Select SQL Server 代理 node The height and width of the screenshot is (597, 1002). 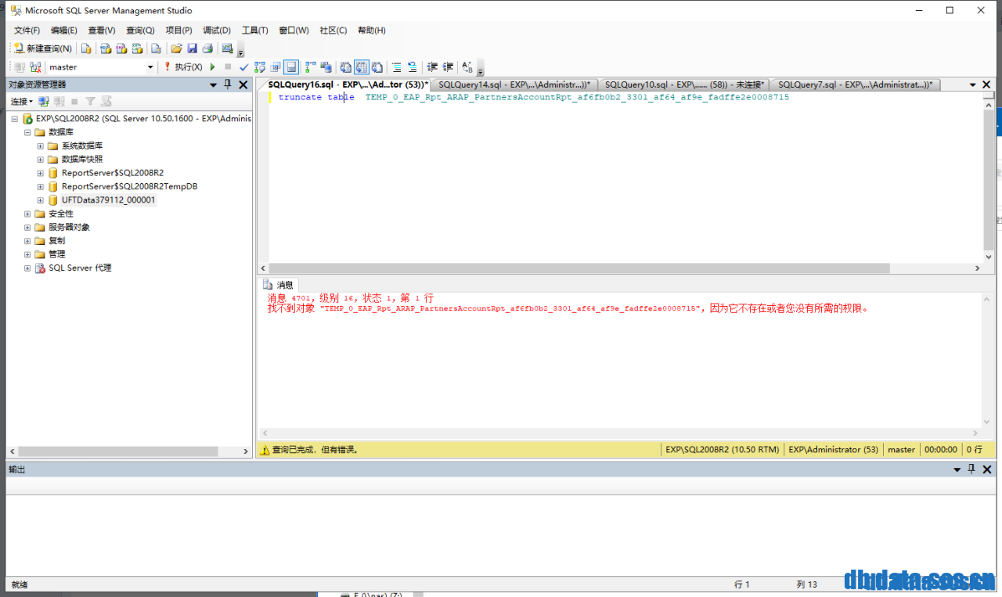(x=80, y=268)
